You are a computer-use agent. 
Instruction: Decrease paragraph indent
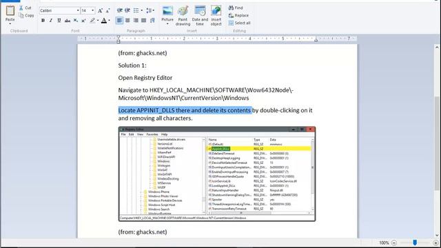point(119,11)
